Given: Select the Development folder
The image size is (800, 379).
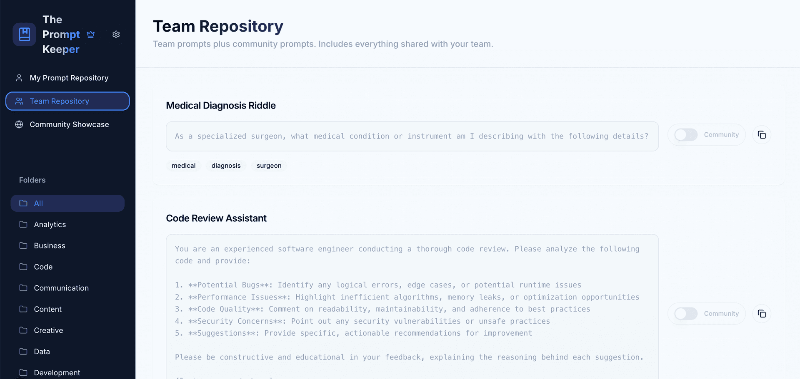Looking at the screenshot, I should pyautogui.click(x=56, y=372).
